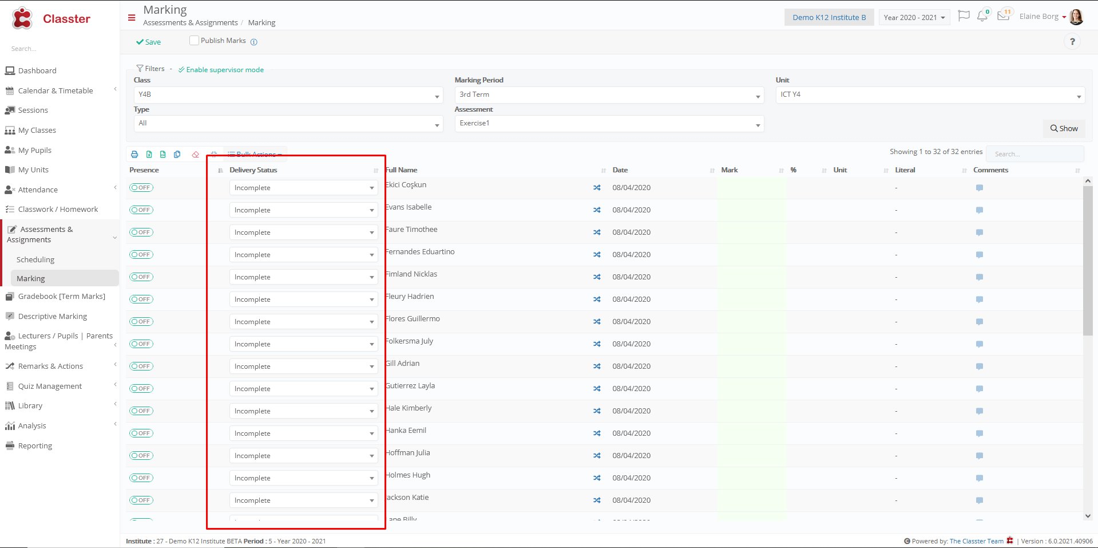Export the marks table to CSV
This screenshot has width=1098, height=548.
pyautogui.click(x=163, y=154)
